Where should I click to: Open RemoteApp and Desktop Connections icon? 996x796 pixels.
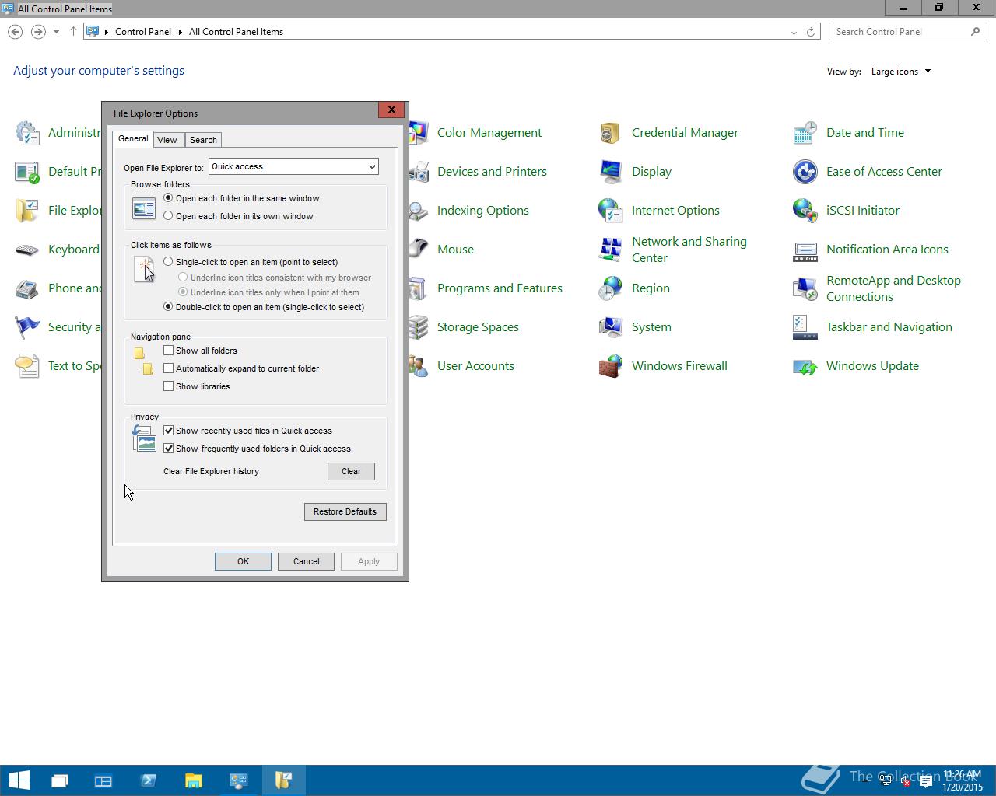[x=805, y=288]
